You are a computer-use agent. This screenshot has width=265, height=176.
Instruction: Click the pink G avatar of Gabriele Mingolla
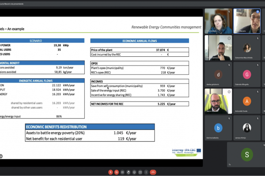click(x=247, y=74)
